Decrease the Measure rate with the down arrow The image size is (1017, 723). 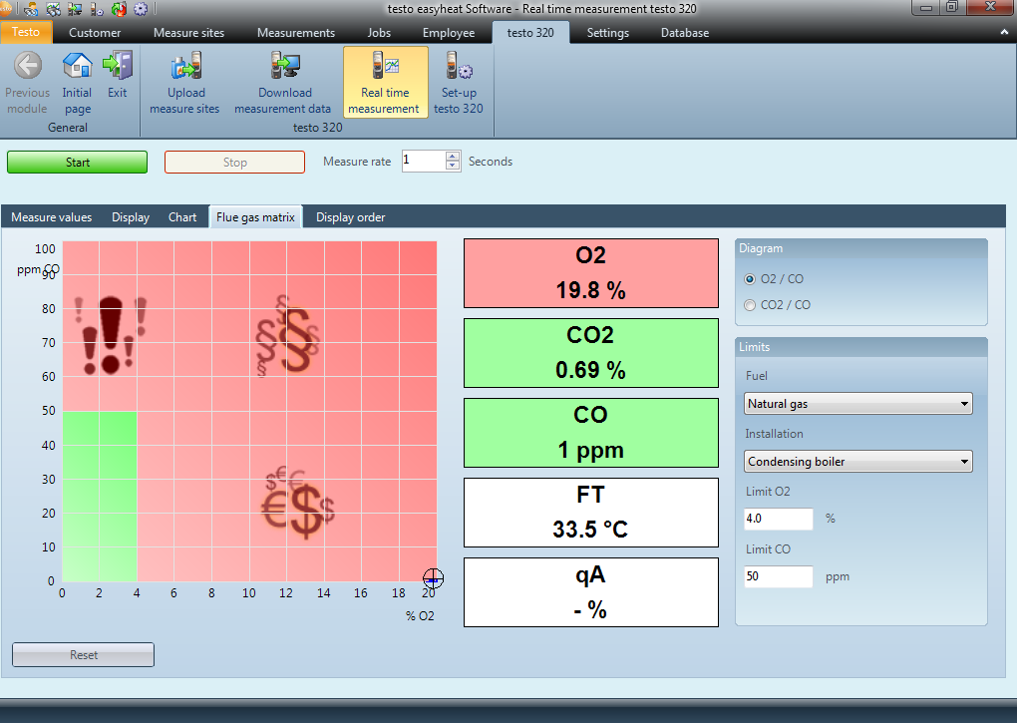453,166
